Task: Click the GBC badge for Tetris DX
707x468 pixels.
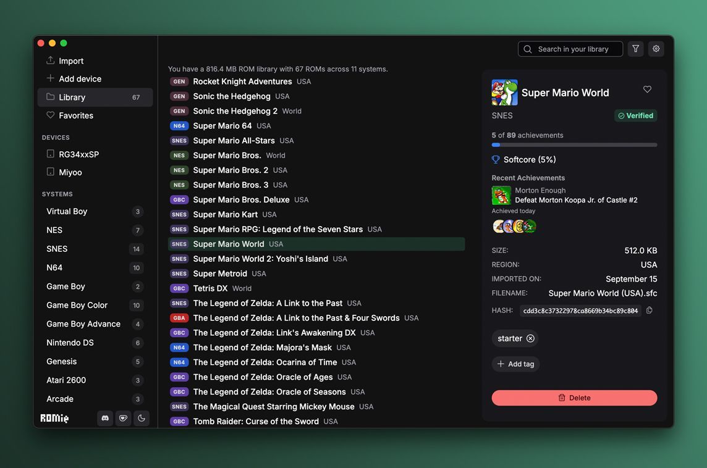Action: pos(179,288)
